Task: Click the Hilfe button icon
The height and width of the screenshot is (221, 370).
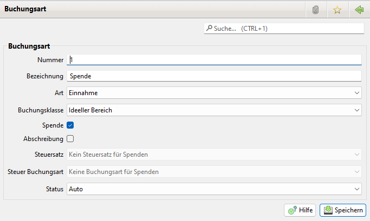Action: 293,210
